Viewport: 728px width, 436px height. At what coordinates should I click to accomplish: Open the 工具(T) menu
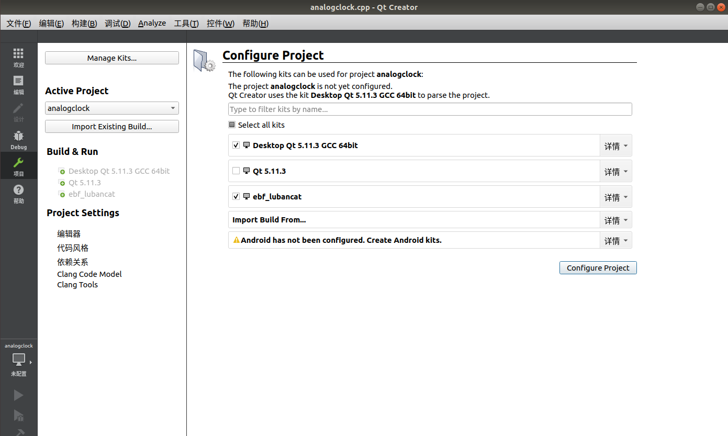pyautogui.click(x=186, y=24)
